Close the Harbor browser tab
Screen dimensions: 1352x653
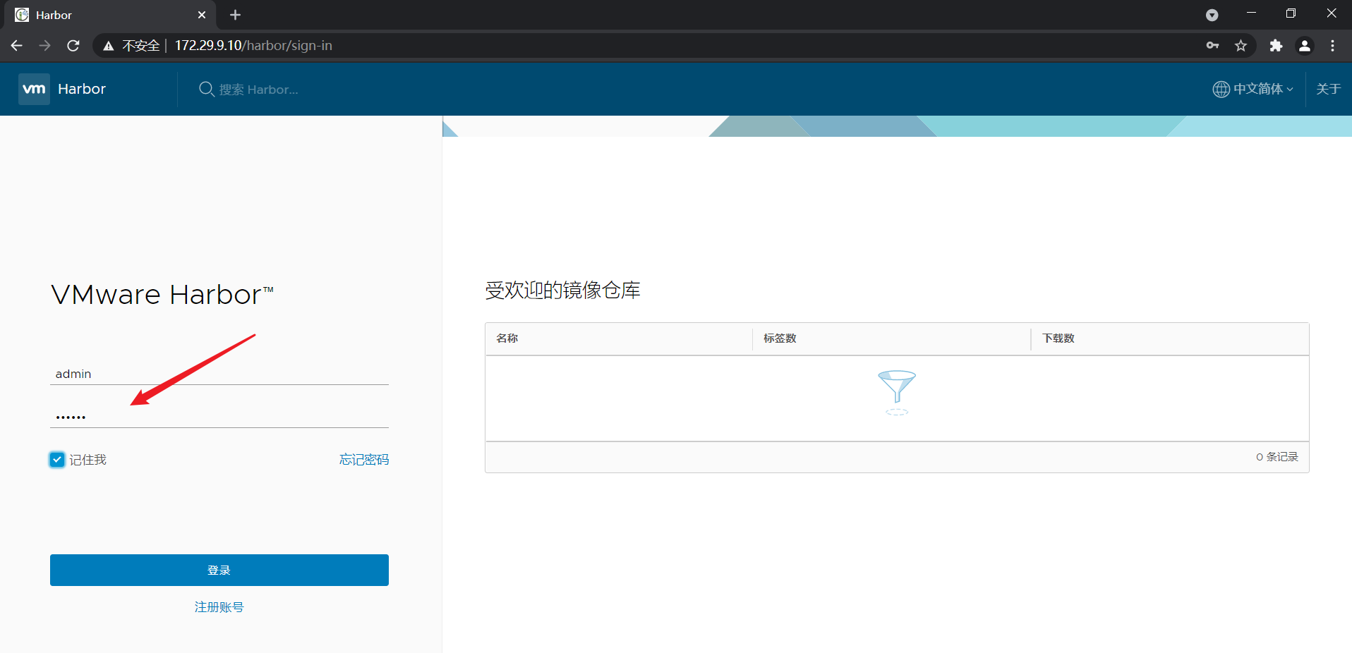[x=202, y=15]
